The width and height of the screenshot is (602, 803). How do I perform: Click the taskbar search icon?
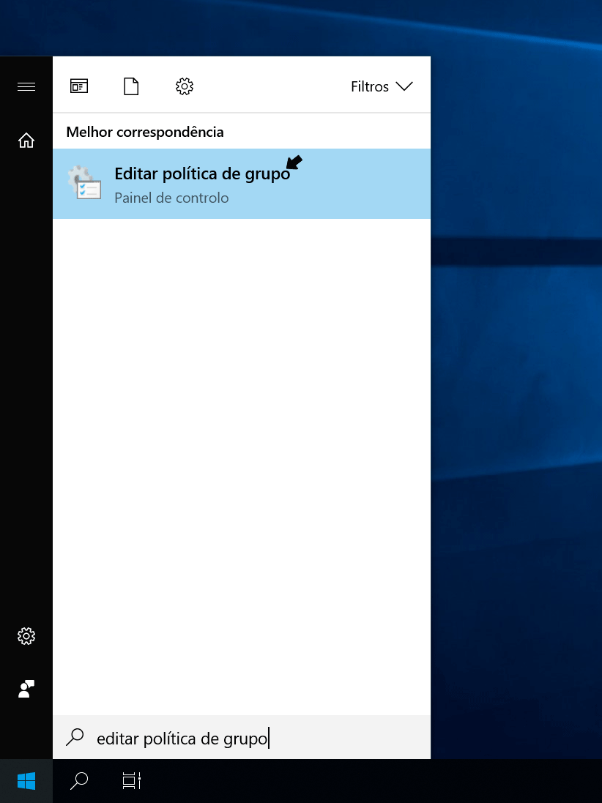(78, 781)
